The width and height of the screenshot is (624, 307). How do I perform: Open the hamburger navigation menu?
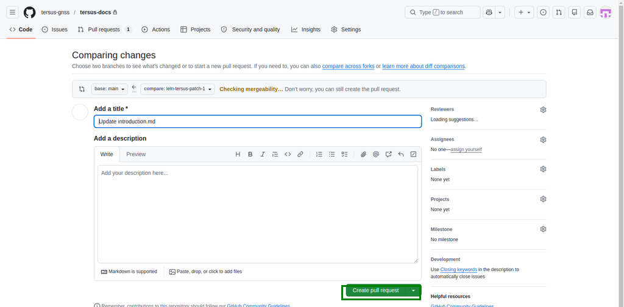(12, 12)
